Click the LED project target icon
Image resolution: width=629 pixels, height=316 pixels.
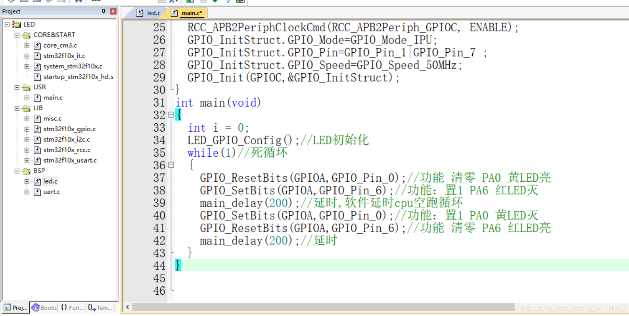click(x=17, y=24)
